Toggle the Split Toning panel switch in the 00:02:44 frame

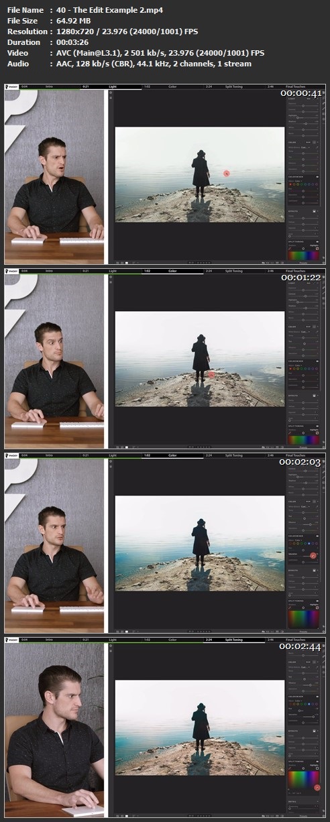click(317, 762)
